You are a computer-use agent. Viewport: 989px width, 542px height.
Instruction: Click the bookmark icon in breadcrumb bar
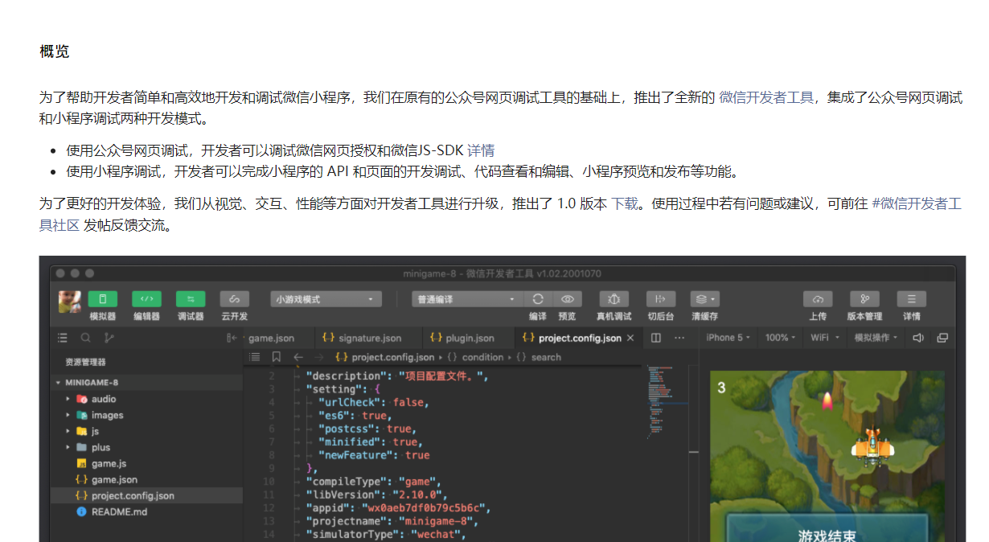[277, 357]
